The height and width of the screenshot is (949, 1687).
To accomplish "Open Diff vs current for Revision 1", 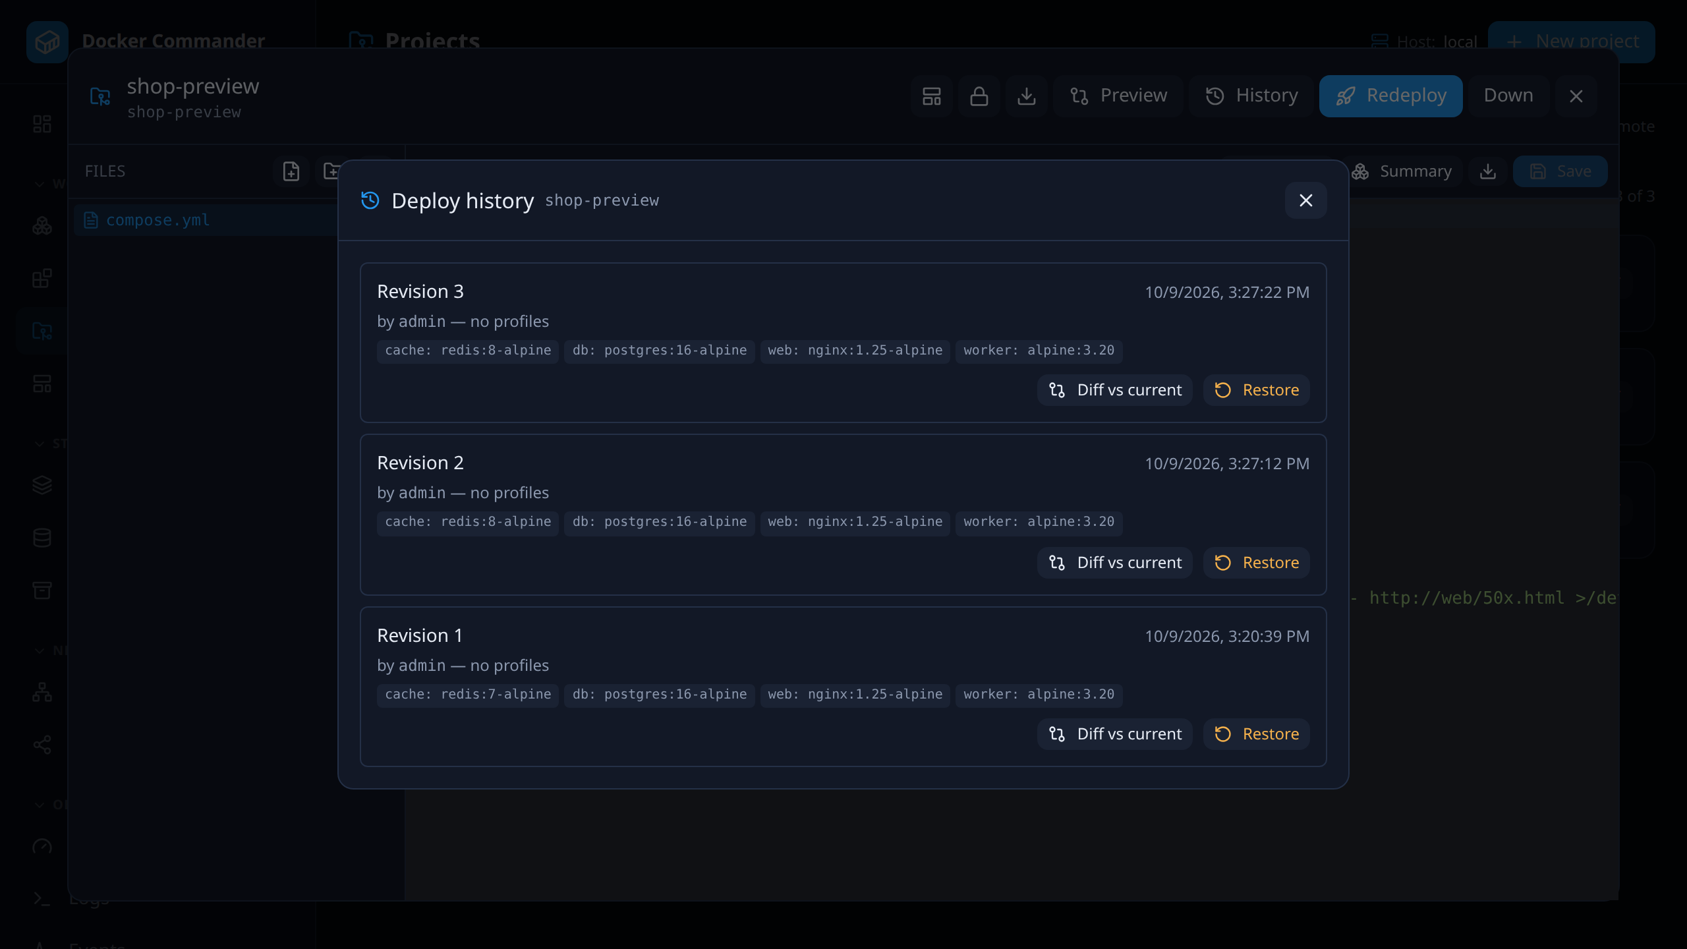I will tap(1114, 734).
